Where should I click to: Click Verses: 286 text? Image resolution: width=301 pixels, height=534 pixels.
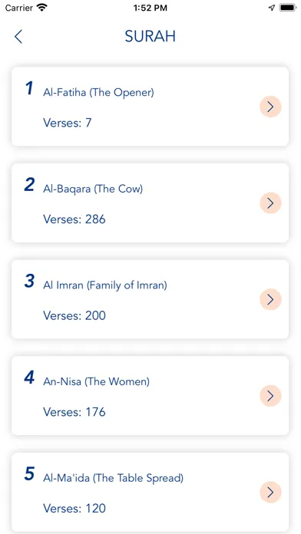pyautogui.click(x=74, y=219)
